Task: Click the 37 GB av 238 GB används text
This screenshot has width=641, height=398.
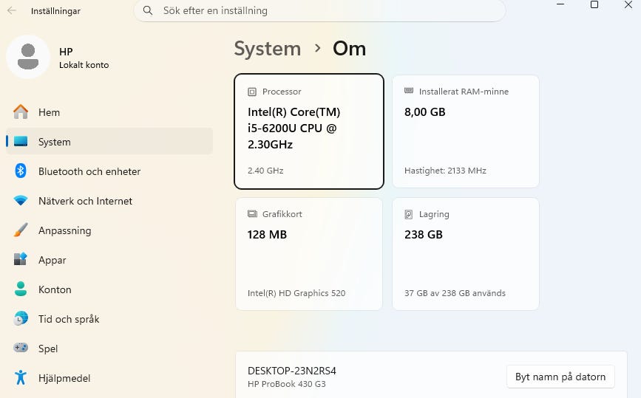Action: click(455, 293)
